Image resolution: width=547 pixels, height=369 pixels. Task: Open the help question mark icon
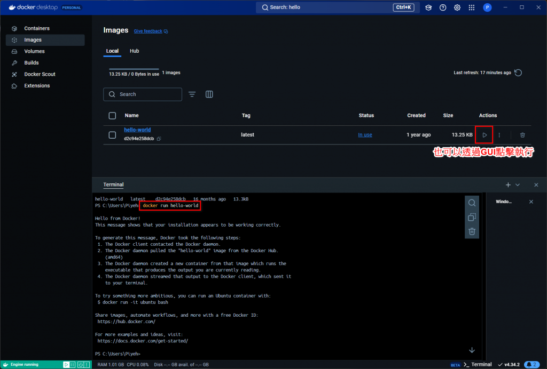pos(443,7)
